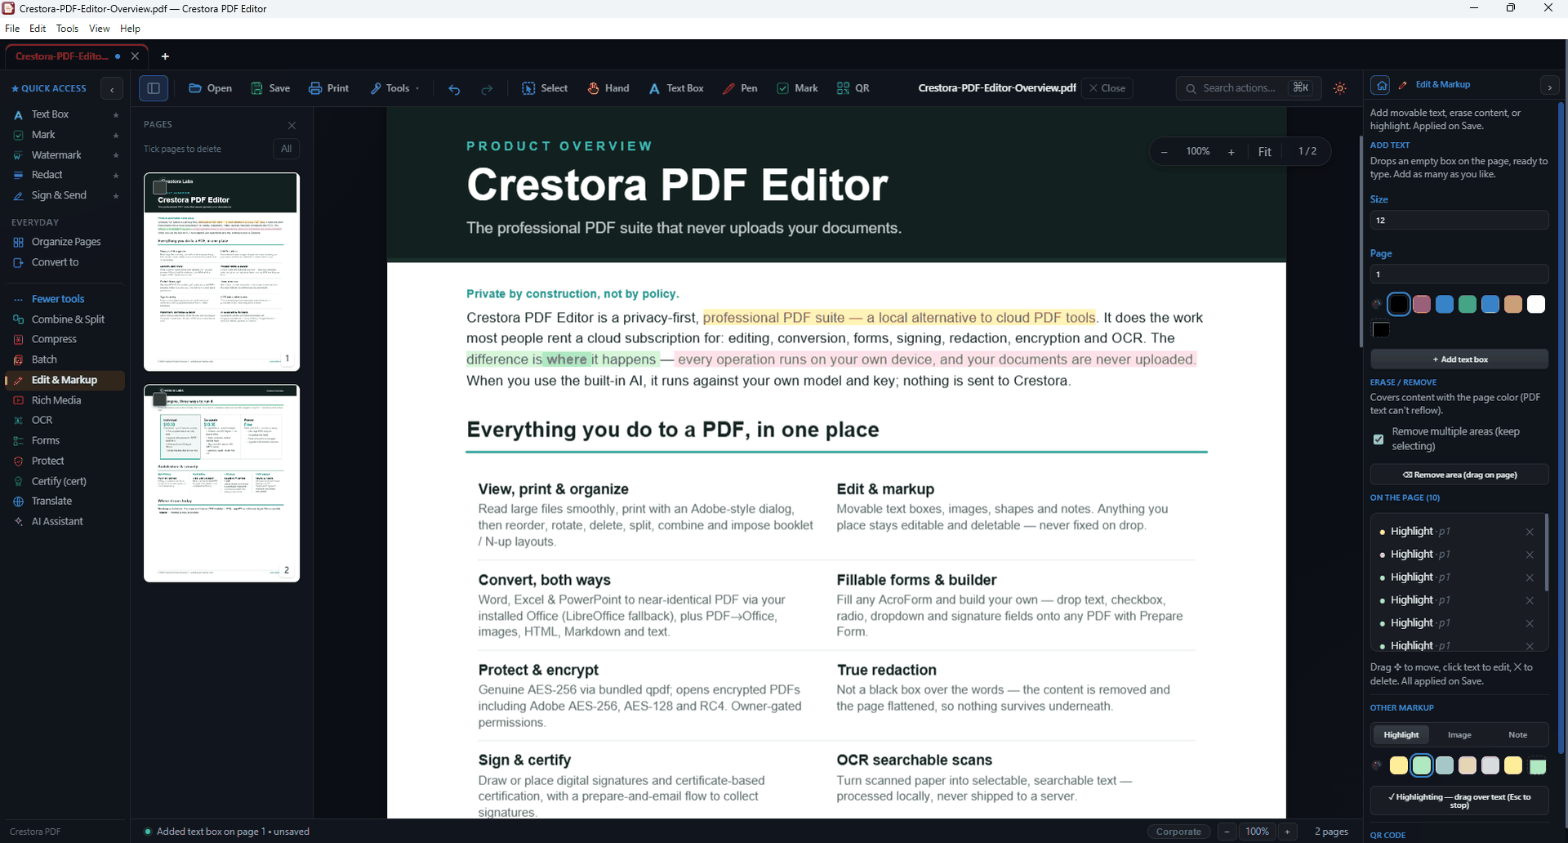The width and height of the screenshot is (1568, 843).
Task: Open the Corporate theme selector
Action: 1178,832
